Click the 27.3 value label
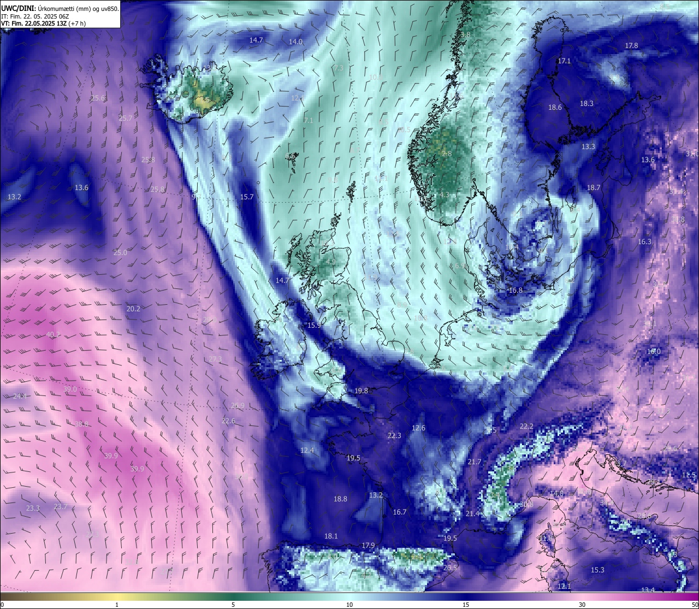 coord(215,359)
